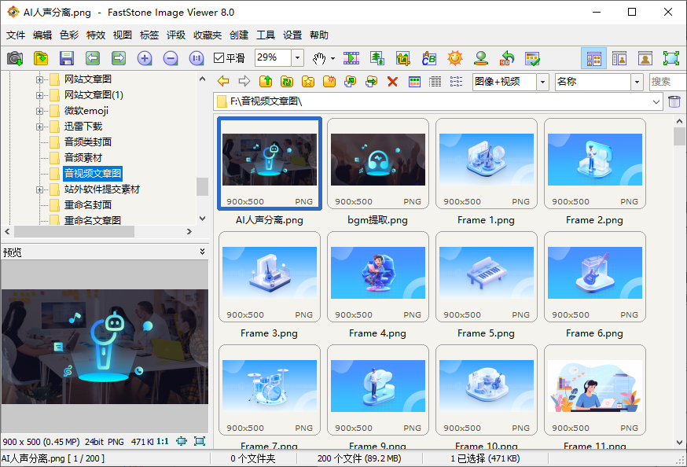Open the 工具 menu
687x467 pixels.
[266, 35]
